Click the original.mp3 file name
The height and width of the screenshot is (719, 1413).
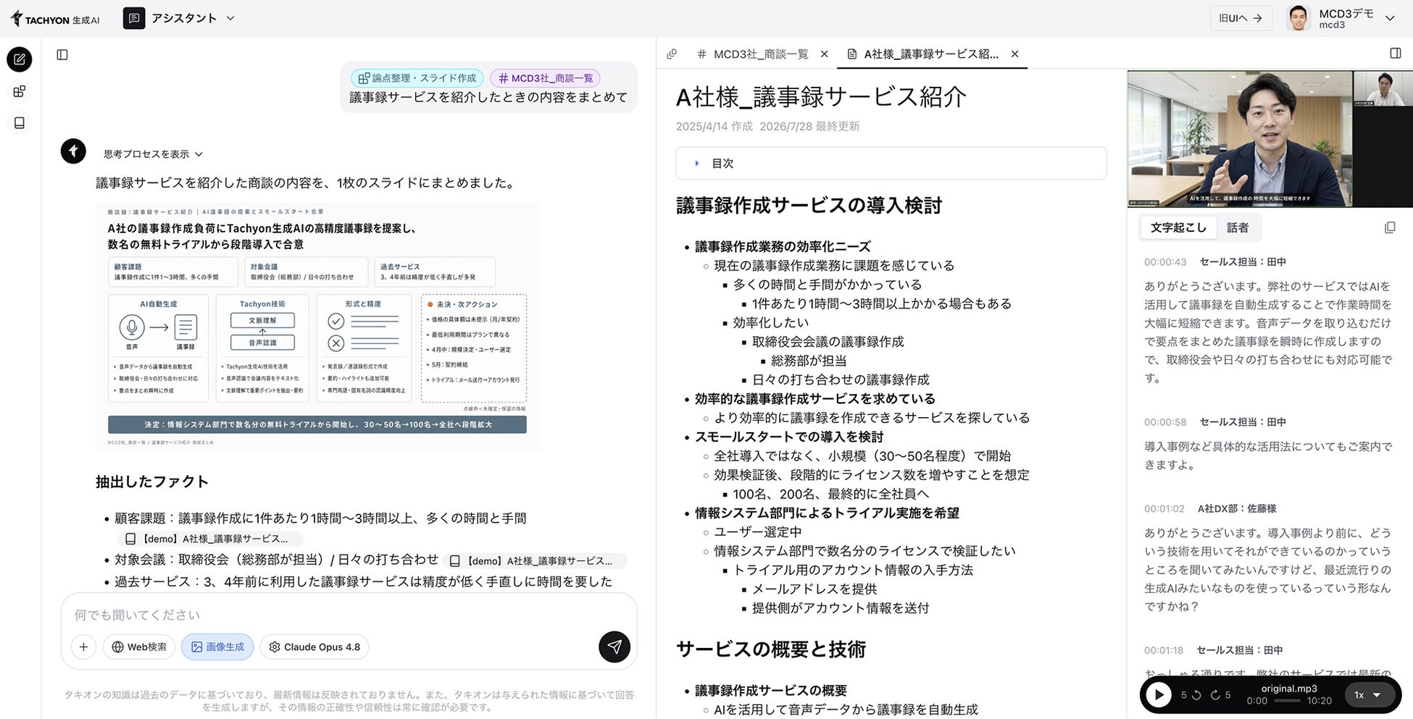[x=1289, y=689]
